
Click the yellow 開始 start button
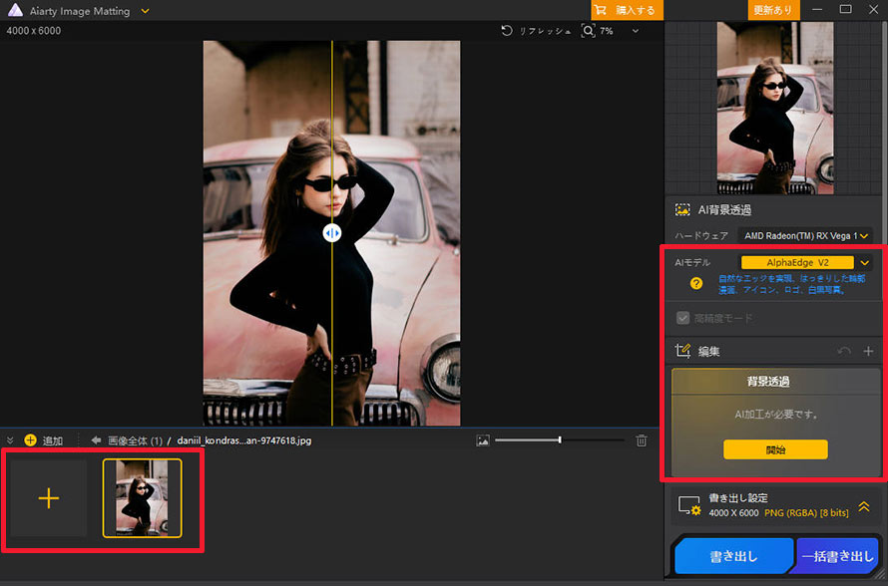point(775,449)
